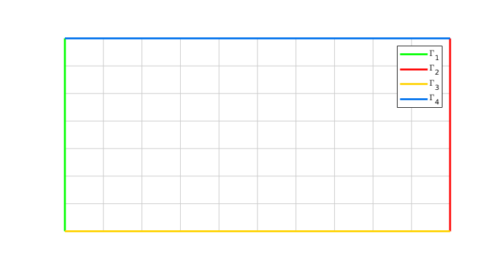
Task: Select the Γ3 legend label text
Action: coord(434,85)
